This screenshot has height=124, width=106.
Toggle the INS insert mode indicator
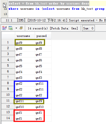click(x=21, y=20)
